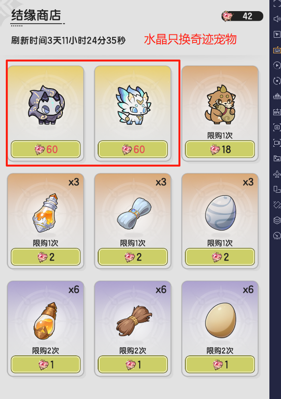Click the cursor pointer icon in sidebar
The height and width of the screenshot is (399, 281).
[277, 34]
